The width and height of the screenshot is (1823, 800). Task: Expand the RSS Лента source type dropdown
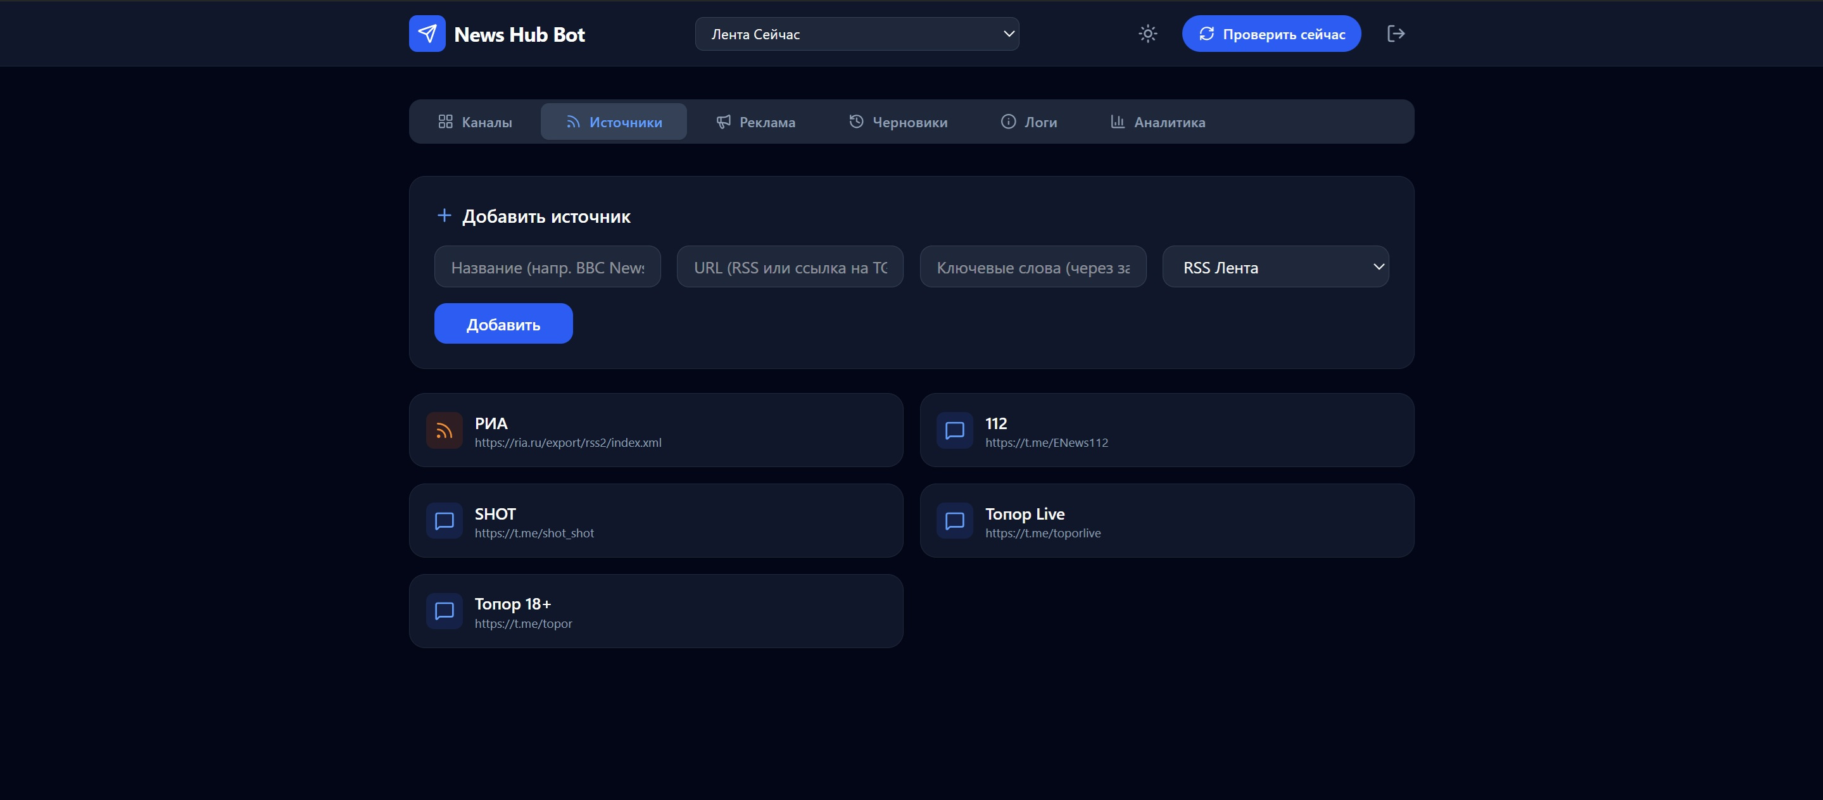(x=1275, y=266)
